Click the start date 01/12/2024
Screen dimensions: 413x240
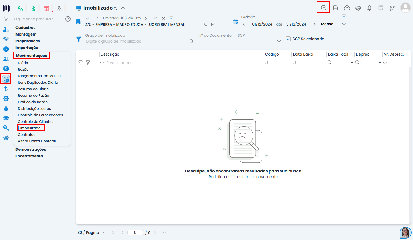coord(262,24)
